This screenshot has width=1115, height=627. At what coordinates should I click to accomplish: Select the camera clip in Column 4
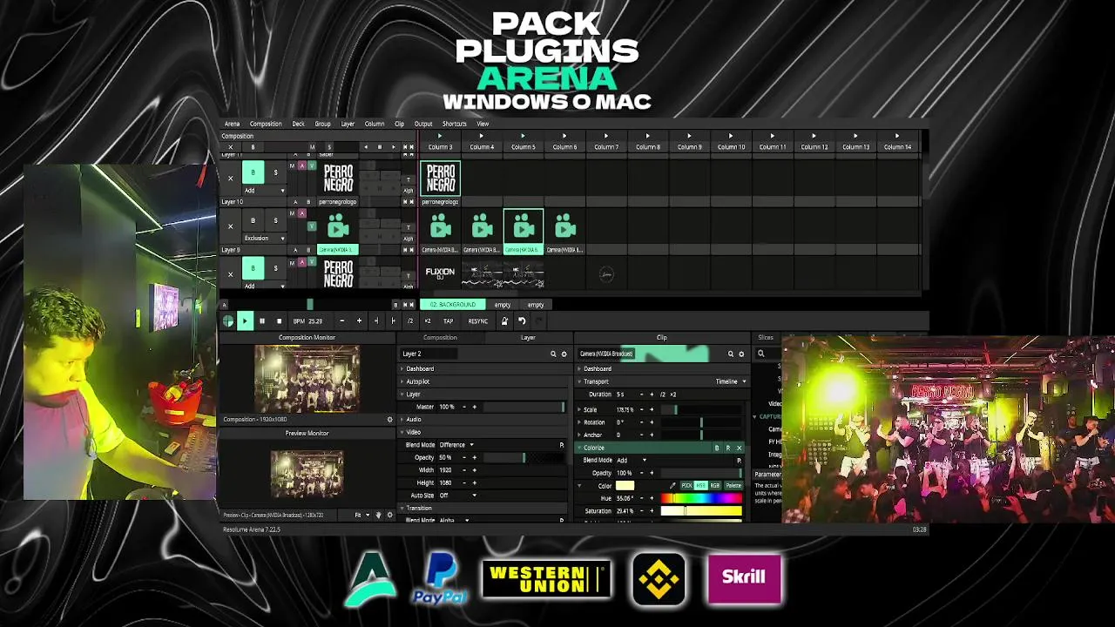click(482, 228)
